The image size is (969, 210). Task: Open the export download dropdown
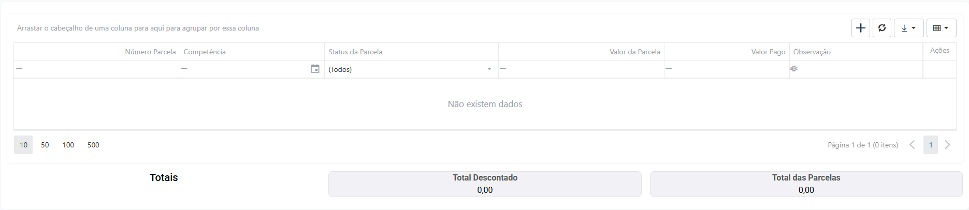909,28
